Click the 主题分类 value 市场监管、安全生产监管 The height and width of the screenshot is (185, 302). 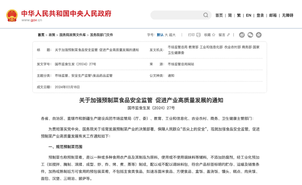point(84,75)
